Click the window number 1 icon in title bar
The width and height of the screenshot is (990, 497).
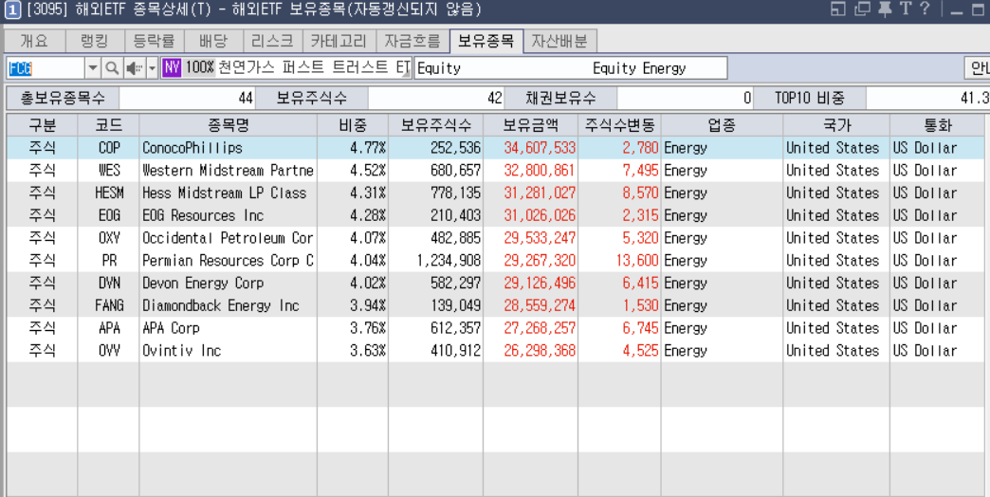pyautogui.click(x=12, y=10)
